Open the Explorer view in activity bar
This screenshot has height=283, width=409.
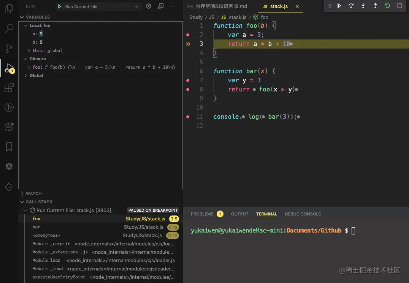coord(9,9)
